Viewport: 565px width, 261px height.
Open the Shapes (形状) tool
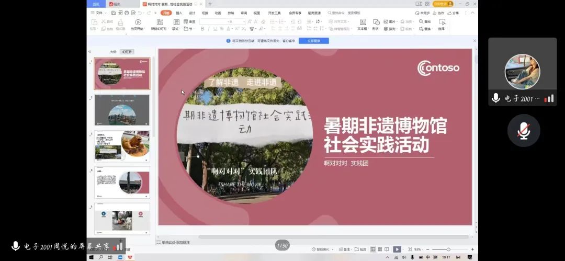pyautogui.click(x=376, y=23)
